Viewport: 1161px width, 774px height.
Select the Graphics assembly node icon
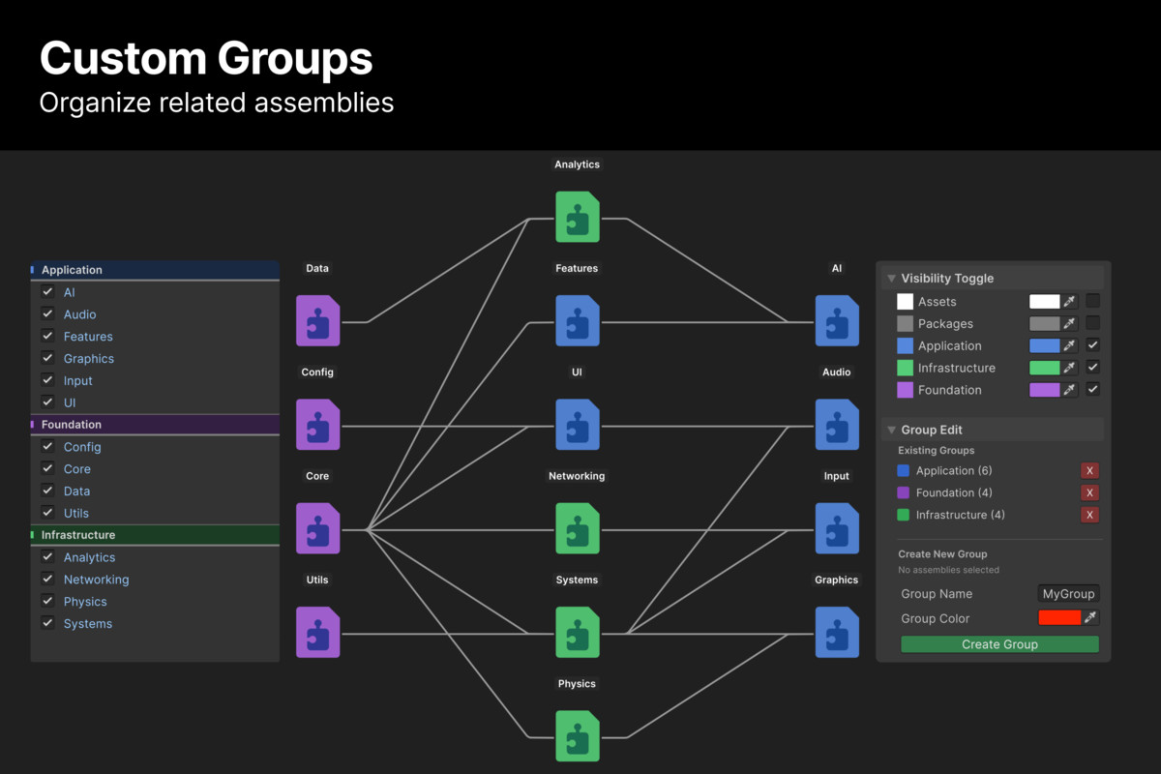pos(837,632)
